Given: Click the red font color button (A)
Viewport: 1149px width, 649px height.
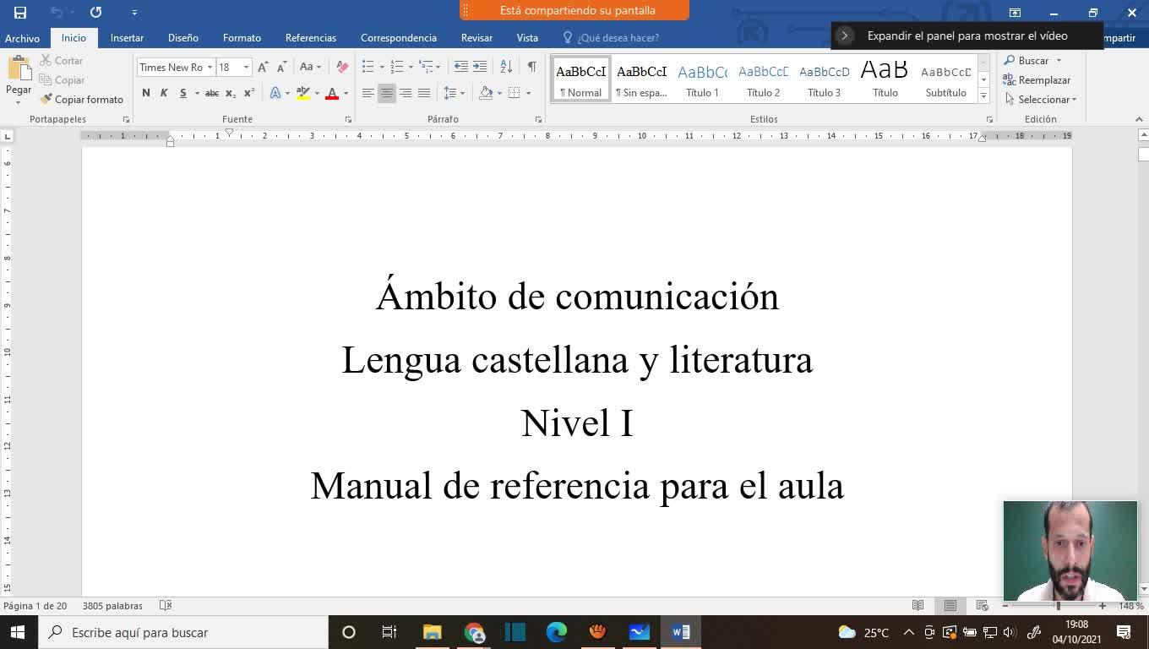Looking at the screenshot, I should point(331,93).
